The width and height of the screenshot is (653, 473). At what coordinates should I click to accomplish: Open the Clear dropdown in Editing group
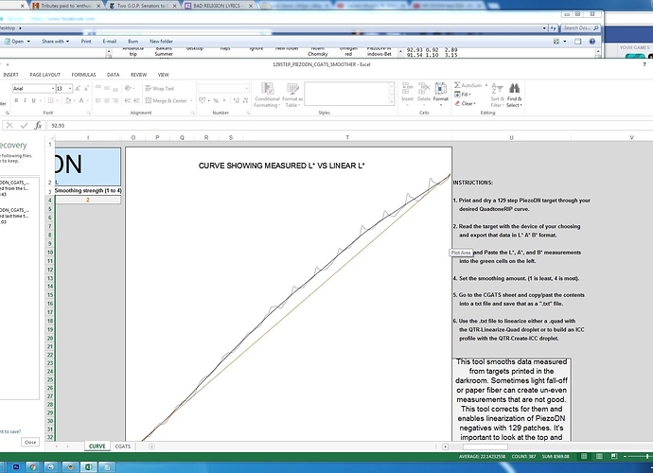click(x=466, y=104)
